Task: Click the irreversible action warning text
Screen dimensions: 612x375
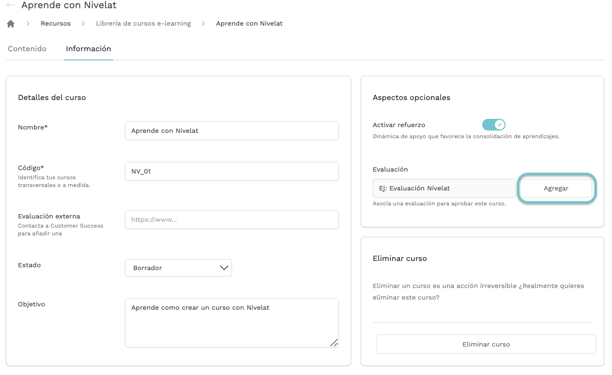Action: [478, 291]
